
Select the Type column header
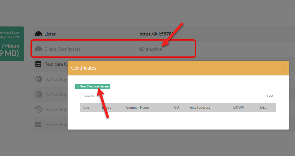(x=86, y=107)
